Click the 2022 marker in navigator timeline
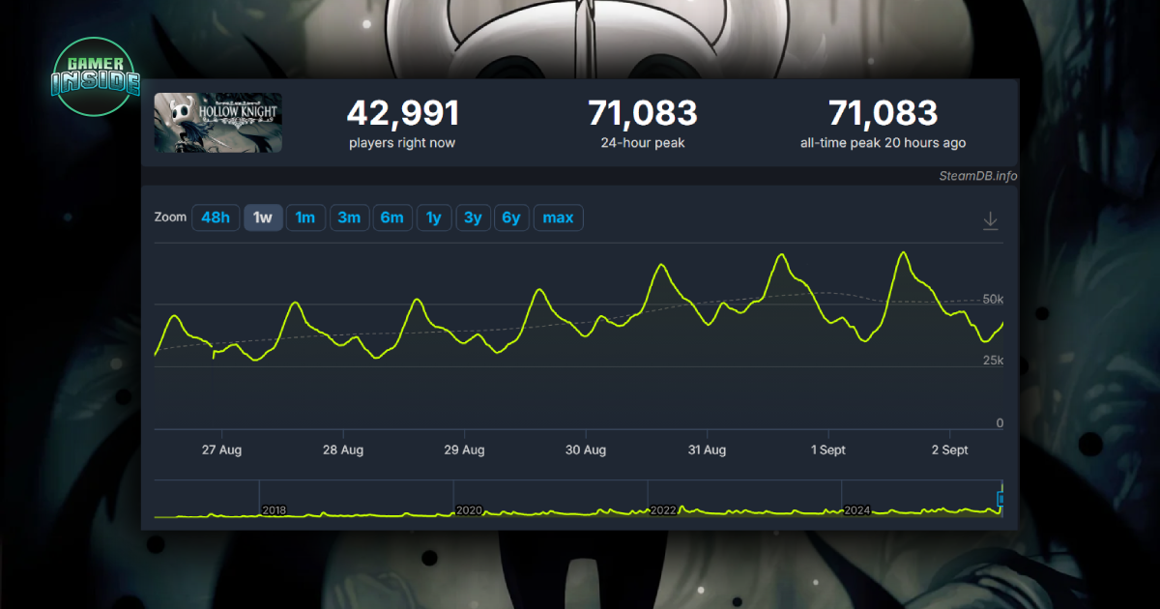 pyautogui.click(x=663, y=509)
